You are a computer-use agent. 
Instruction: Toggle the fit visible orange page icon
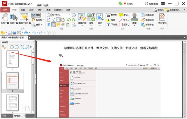pyautogui.click(x=63, y=20)
